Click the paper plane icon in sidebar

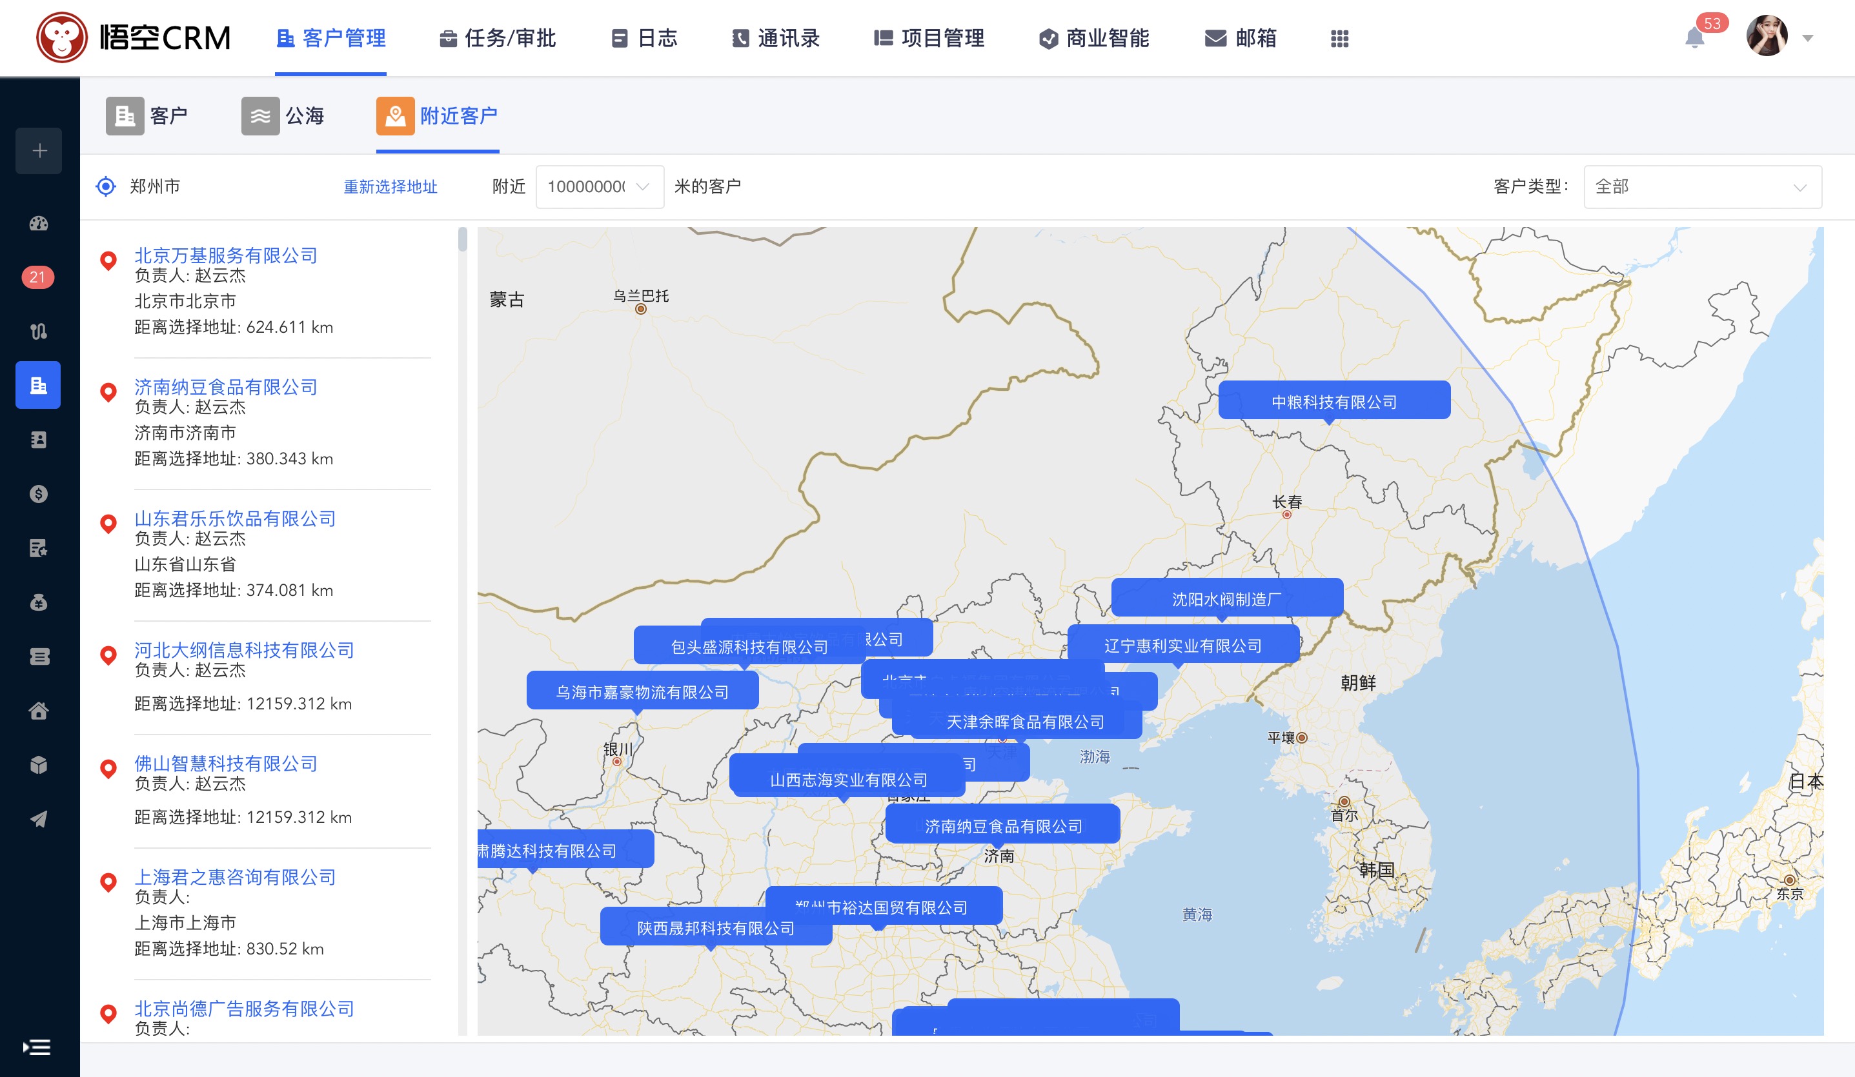point(38,819)
